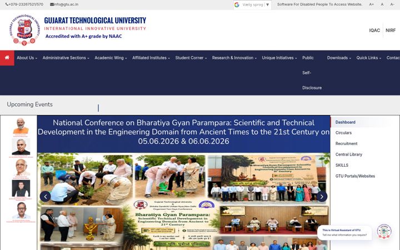The width and height of the screenshot is (400, 250).
Task: Select the GTU Portals/Websites sidebar tab
Action: pos(355,176)
